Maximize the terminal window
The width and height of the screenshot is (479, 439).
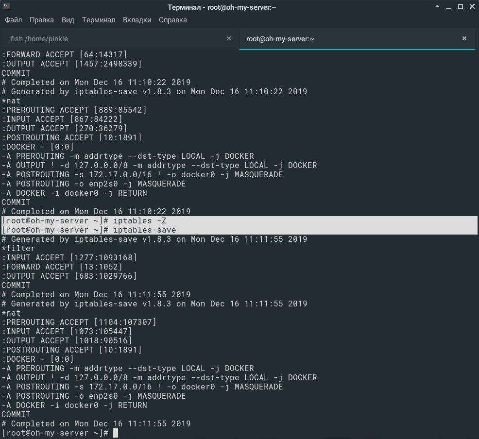click(461, 6)
